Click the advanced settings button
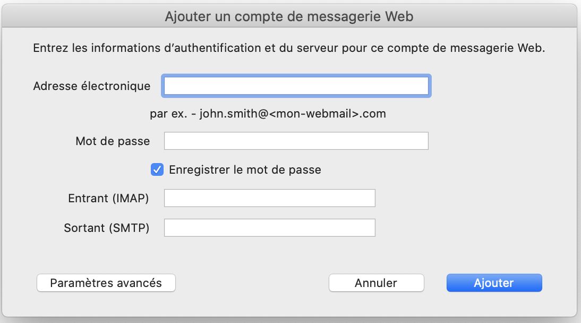Image resolution: width=581 pixels, height=323 pixels. [x=106, y=282]
